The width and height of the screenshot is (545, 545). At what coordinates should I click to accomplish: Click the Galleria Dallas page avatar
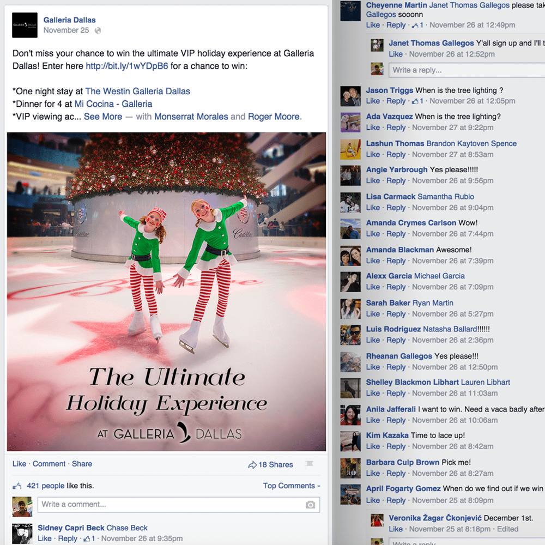pos(25,25)
